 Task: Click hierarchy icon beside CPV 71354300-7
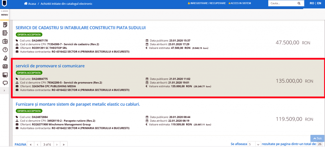17,44
